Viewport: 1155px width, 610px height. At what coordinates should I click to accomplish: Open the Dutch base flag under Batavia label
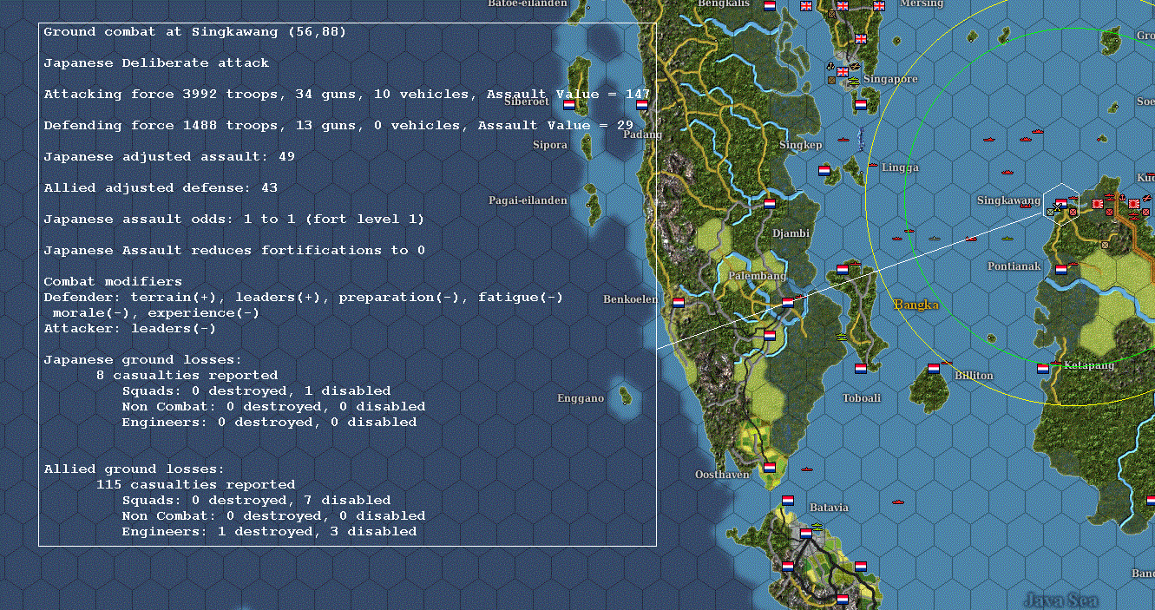[x=805, y=534]
